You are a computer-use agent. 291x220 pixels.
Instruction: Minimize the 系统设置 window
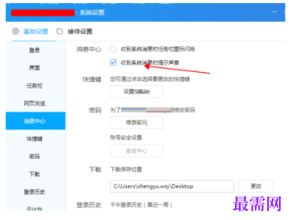(x=274, y=12)
